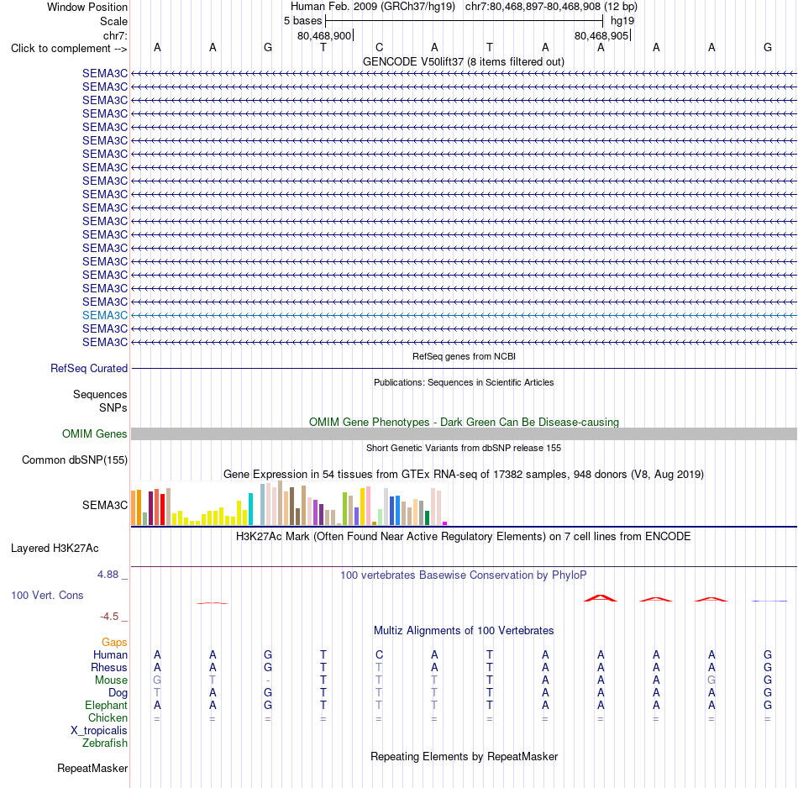
Task: Click the chr7:80,468,897-80,468,908 (12 bp) coordinates
Action: [551, 7]
